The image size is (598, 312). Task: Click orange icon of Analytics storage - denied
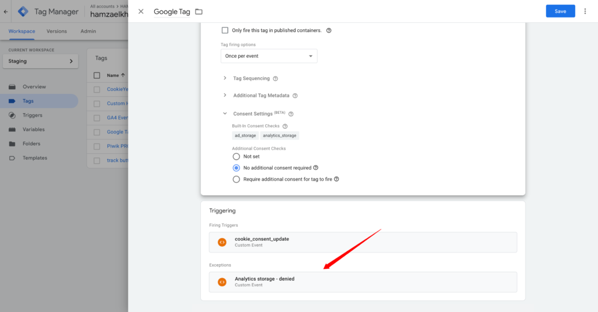point(222,282)
